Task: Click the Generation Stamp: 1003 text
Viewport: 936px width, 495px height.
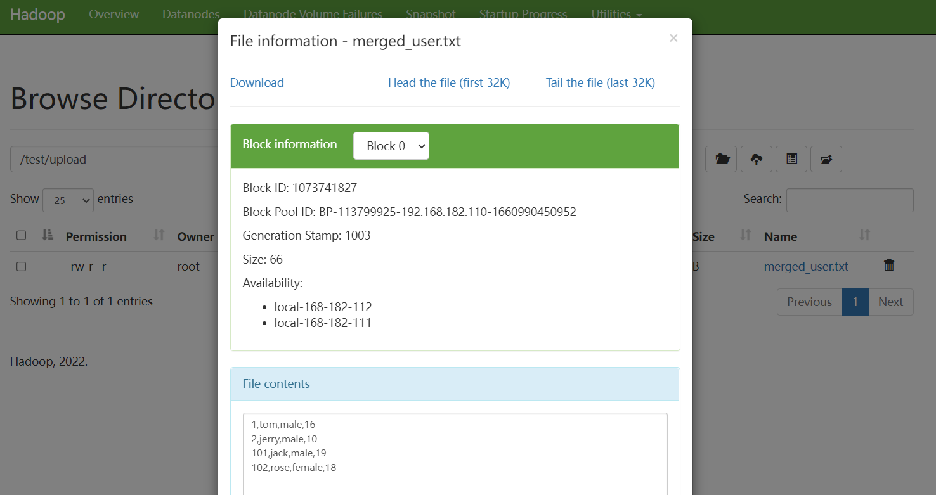Action: [x=306, y=235]
